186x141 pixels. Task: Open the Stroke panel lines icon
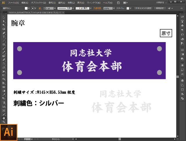pyautogui.click(x=182, y=50)
